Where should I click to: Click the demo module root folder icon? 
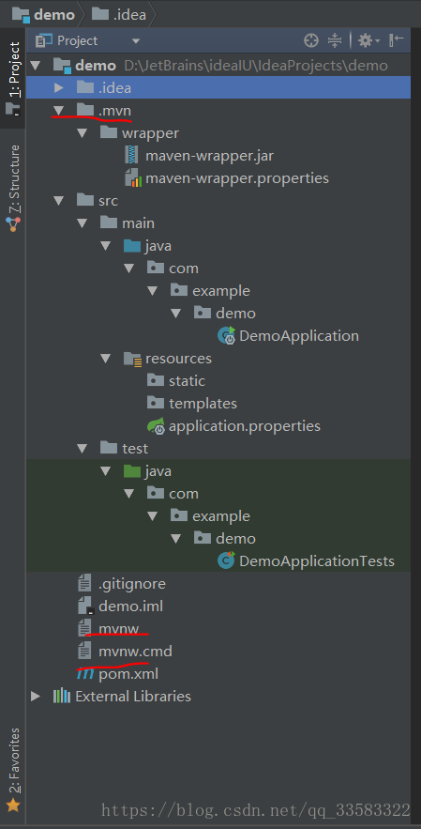62,66
